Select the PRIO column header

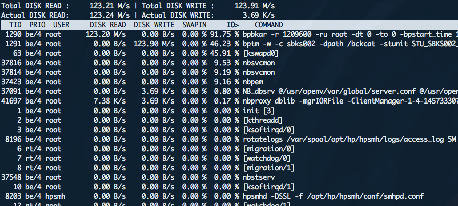(x=37, y=25)
